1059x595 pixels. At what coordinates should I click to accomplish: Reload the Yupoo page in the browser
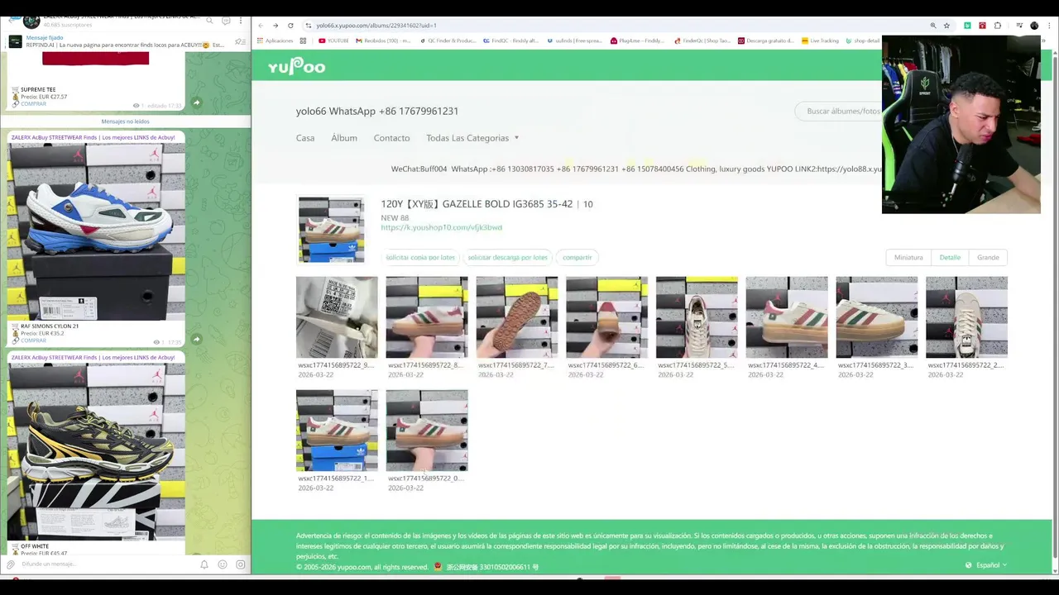click(290, 26)
